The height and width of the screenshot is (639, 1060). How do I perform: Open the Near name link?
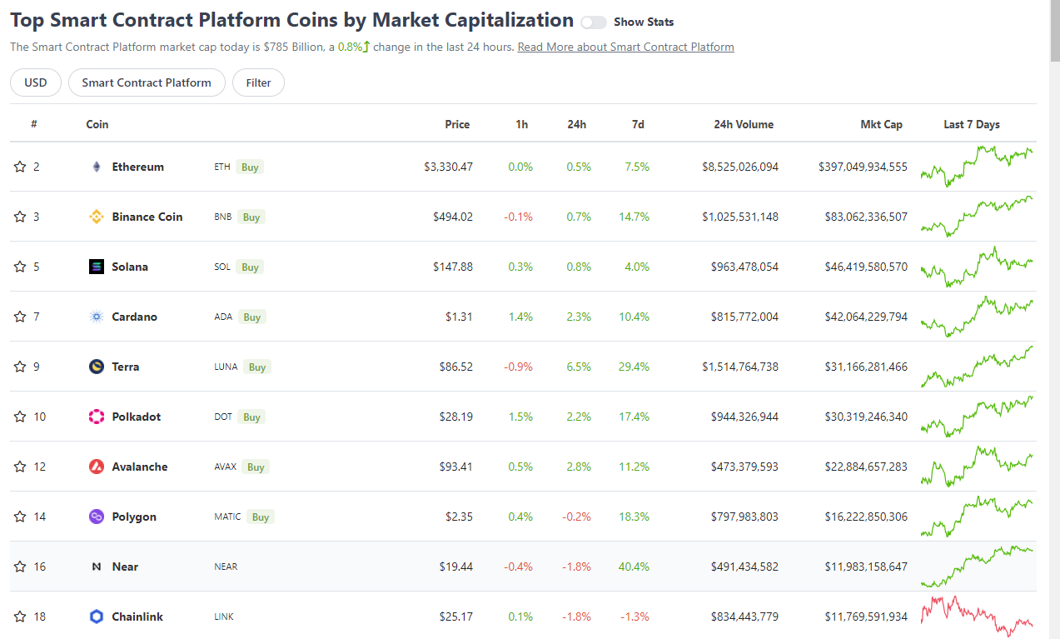click(x=126, y=567)
